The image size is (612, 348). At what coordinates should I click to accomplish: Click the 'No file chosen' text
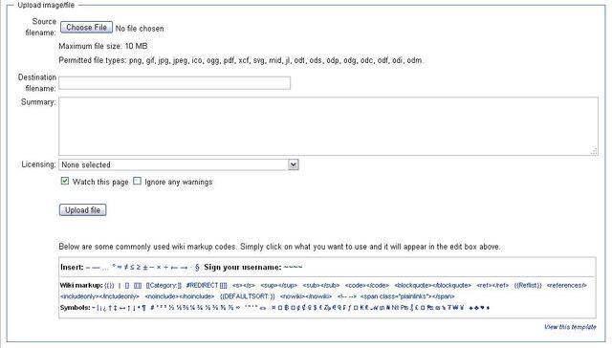tap(140, 29)
